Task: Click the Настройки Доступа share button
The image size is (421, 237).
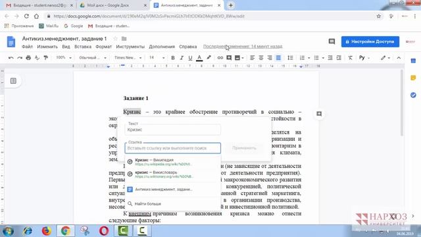Action: (x=370, y=41)
